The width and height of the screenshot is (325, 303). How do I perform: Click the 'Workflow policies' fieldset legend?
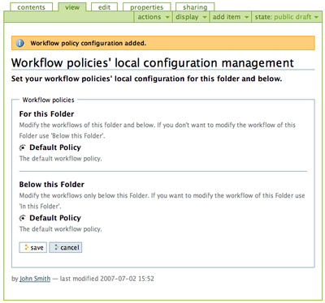[x=48, y=100]
